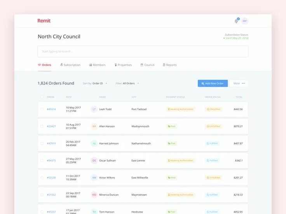The height and width of the screenshot is (214, 286).
Task: Click the MD avatar for Minerva Duncan
Action: (94, 195)
